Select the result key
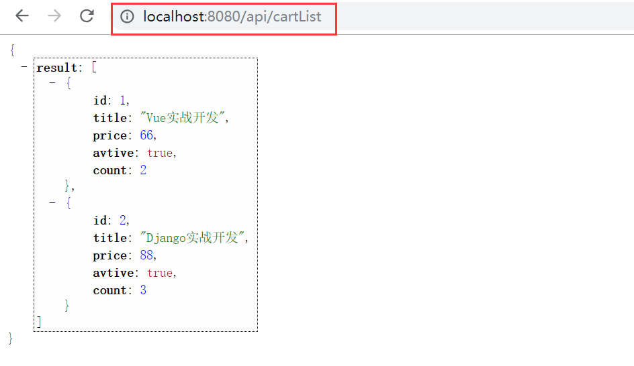 [56, 68]
